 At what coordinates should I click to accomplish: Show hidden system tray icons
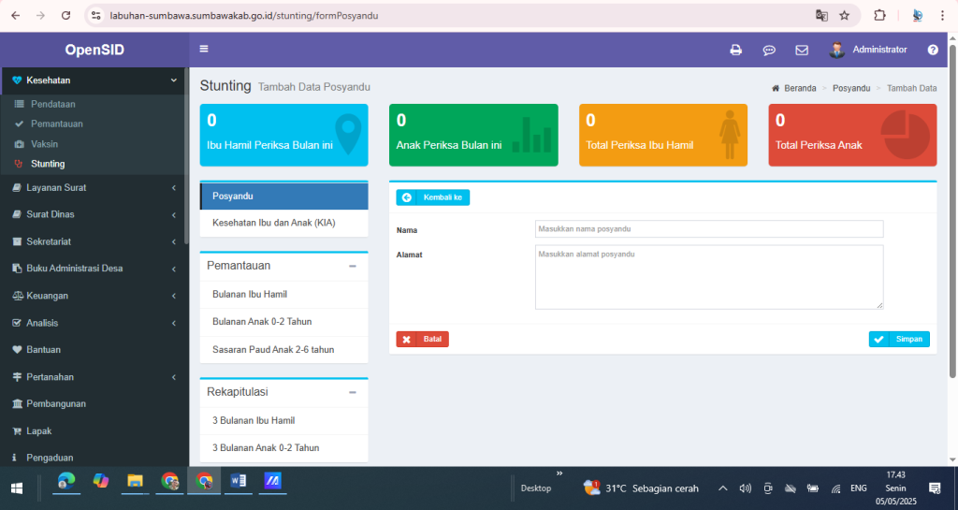(723, 488)
